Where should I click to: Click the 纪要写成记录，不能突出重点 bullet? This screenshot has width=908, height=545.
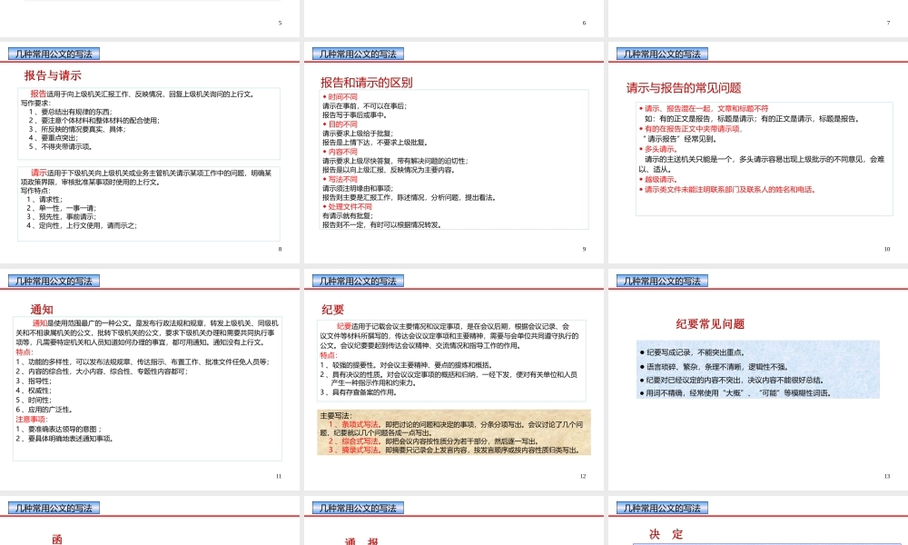(x=692, y=352)
